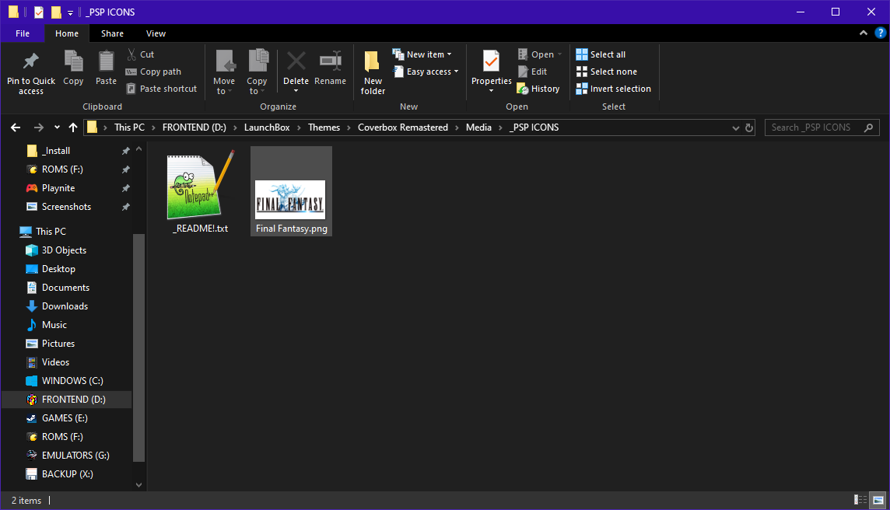Click Select all
890x510 pixels.
click(x=601, y=54)
